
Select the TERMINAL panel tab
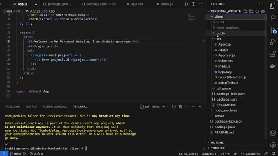(x=80, y=107)
